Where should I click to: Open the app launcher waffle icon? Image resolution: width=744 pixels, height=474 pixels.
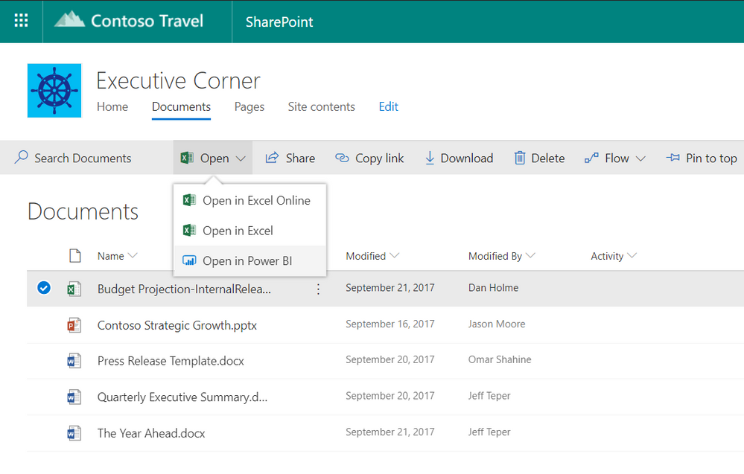pyautogui.click(x=21, y=21)
